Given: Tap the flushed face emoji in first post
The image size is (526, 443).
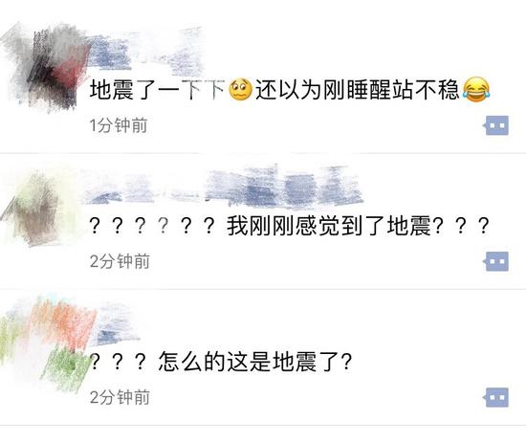Looking at the screenshot, I should pos(240,90).
